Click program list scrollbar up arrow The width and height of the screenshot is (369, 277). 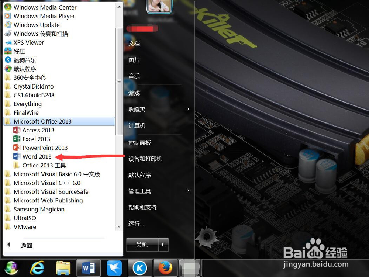click(119, 7)
